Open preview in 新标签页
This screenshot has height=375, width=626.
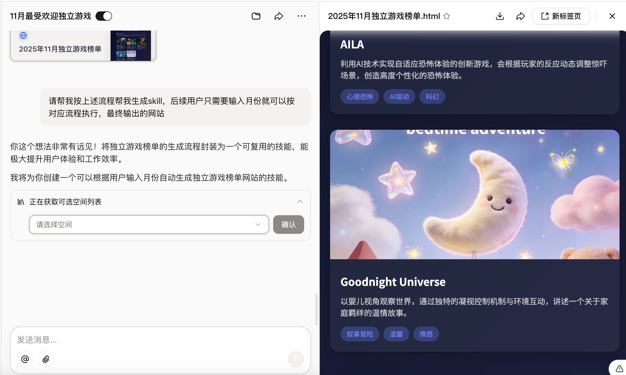(561, 16)
